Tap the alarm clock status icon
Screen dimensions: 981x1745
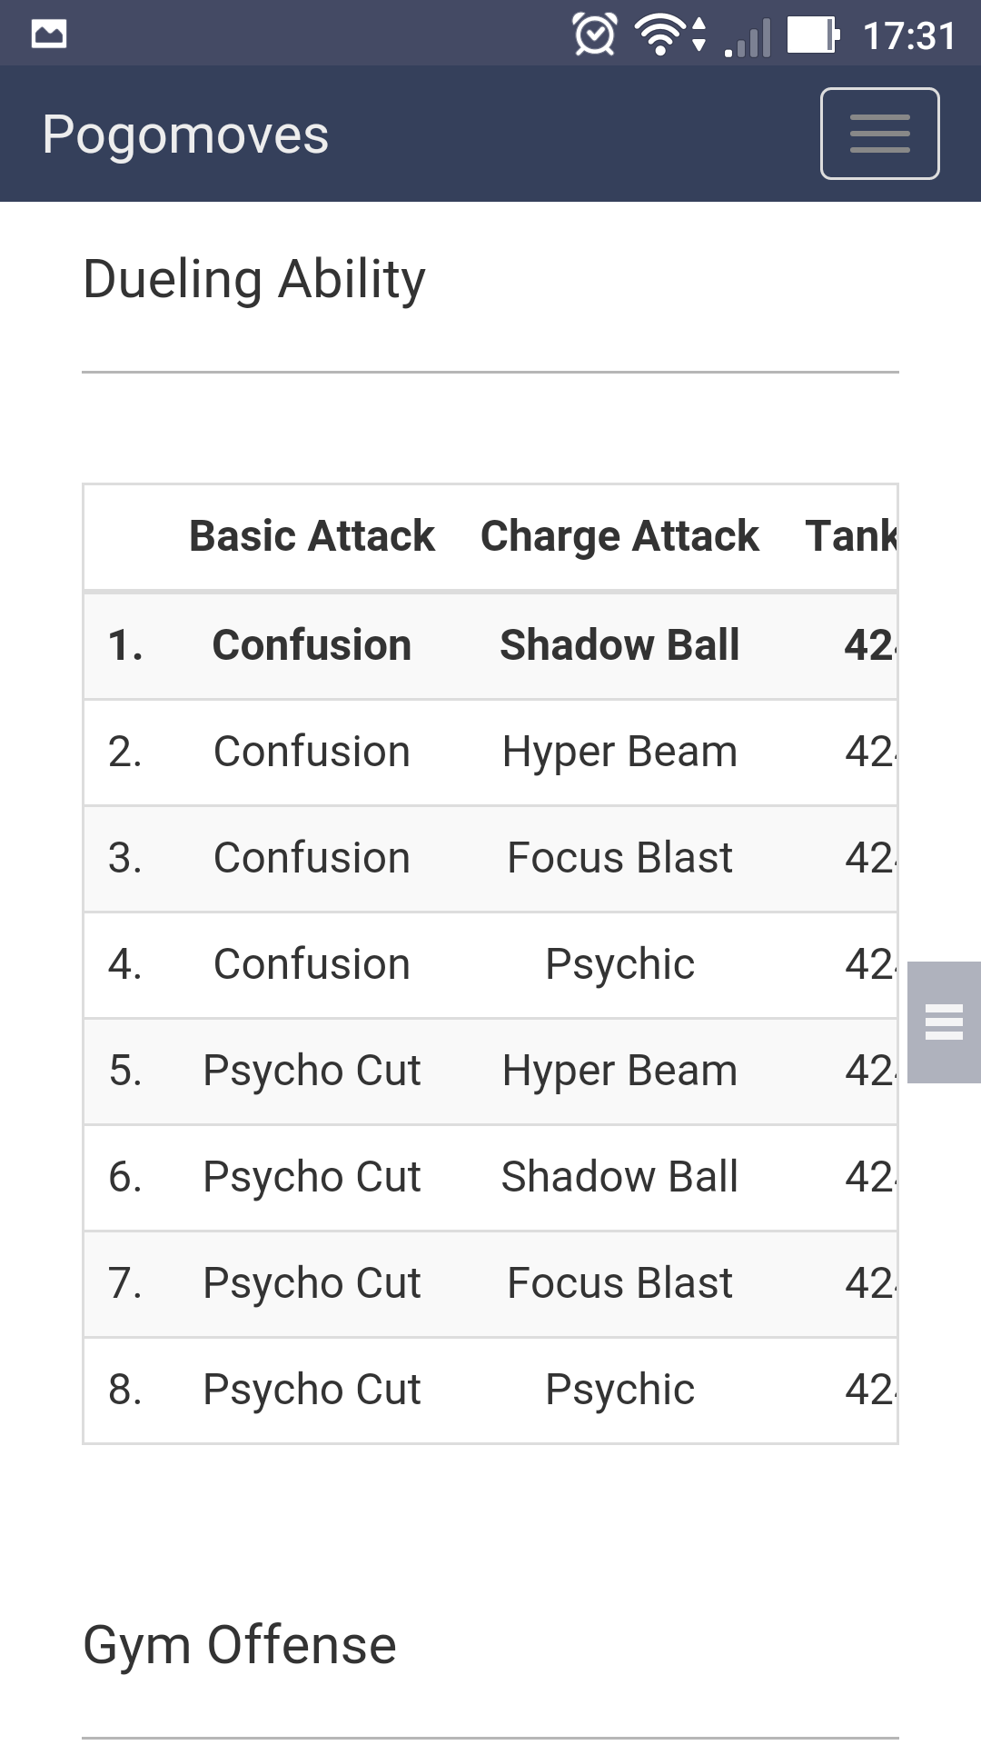pos(595,35)
